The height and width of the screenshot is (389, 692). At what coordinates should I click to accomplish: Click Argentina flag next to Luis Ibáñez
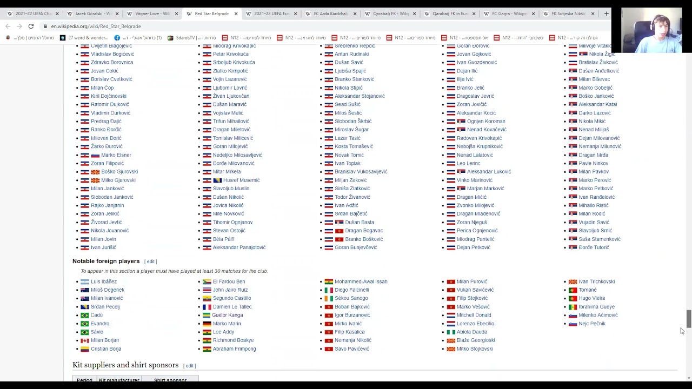[84, 281]
